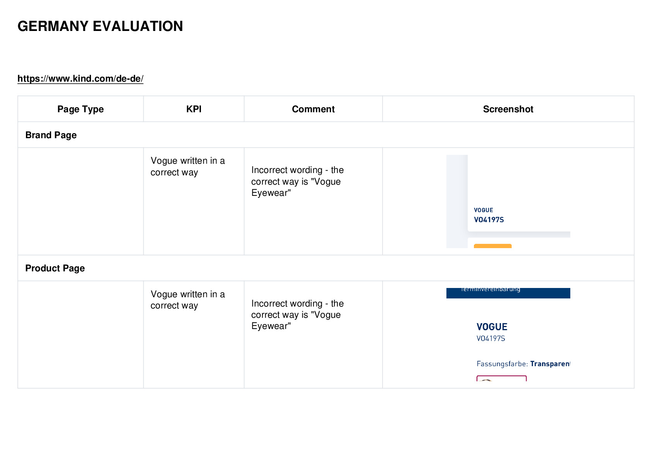Click the Product Page comment about Vogue Eyewear

[297, 315]
